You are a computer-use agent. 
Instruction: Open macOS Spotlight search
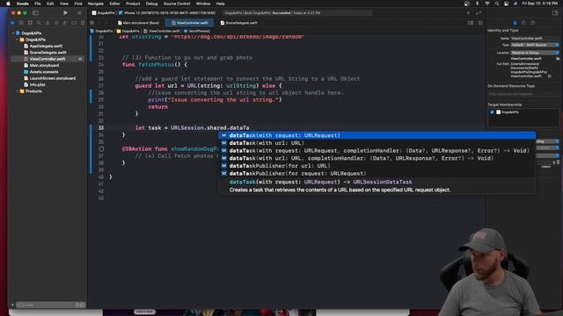pos(496,4)
